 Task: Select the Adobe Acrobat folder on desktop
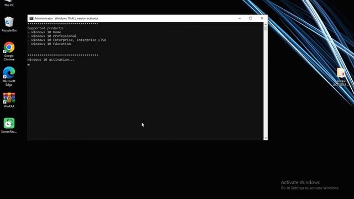[x=341, y=77]
